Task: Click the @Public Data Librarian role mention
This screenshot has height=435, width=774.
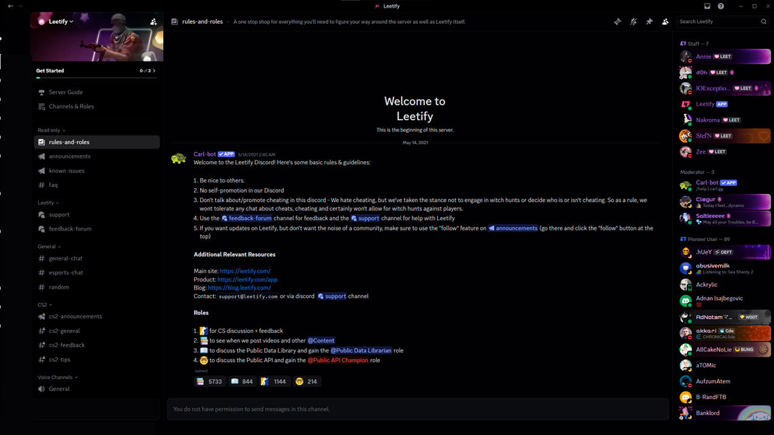Action: pyautogui.click(x=361, y=350)
